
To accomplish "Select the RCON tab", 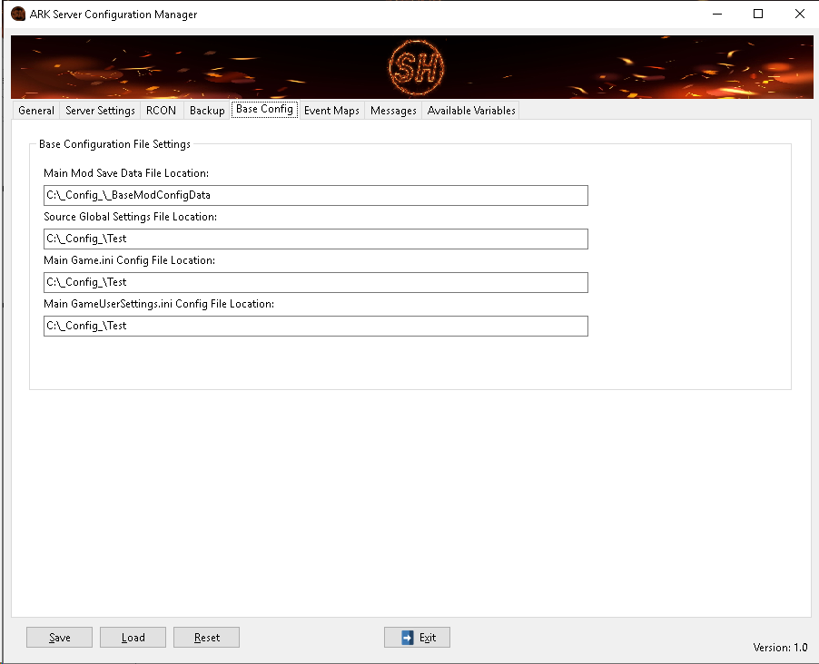I will [x=161, y=110].
